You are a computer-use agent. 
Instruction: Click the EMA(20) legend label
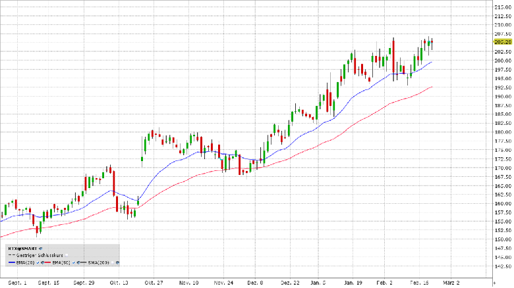pos(25,262)
